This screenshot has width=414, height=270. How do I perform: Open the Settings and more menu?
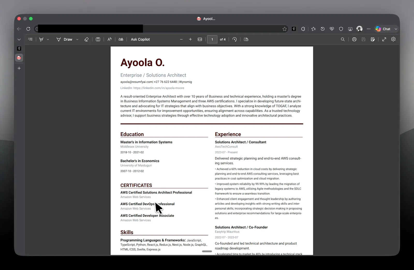pyautogui.click(x=368, y=29)
